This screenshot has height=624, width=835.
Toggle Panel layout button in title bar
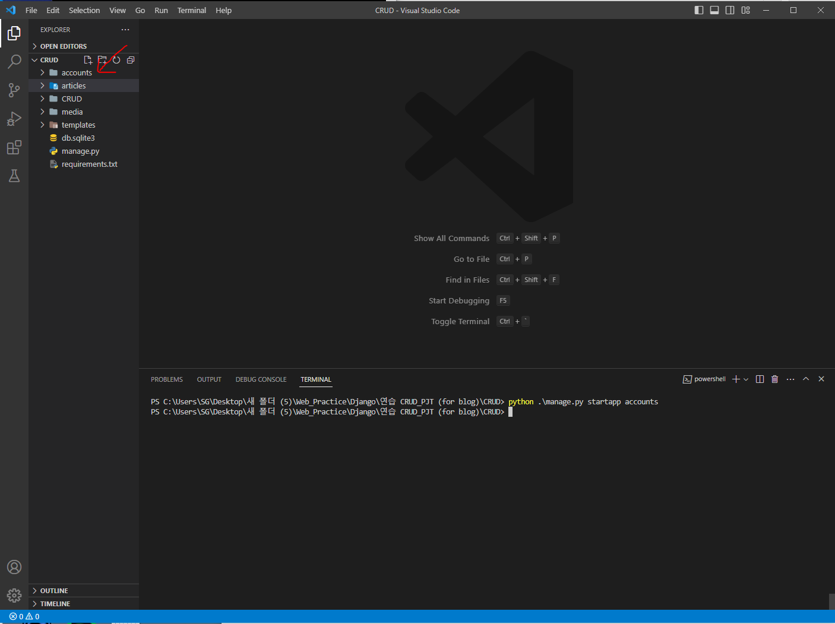click(x=714, y=10)
